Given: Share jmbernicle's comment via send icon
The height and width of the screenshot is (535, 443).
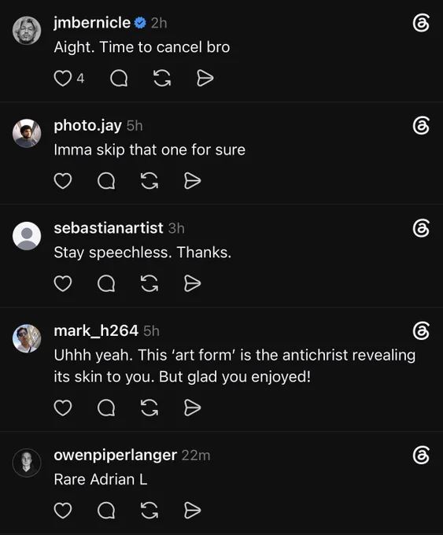Looking at the screenshot, I should (x=205, y=78).
